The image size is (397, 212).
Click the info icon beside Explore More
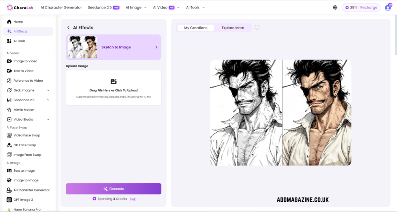click(x=257, y=27)
